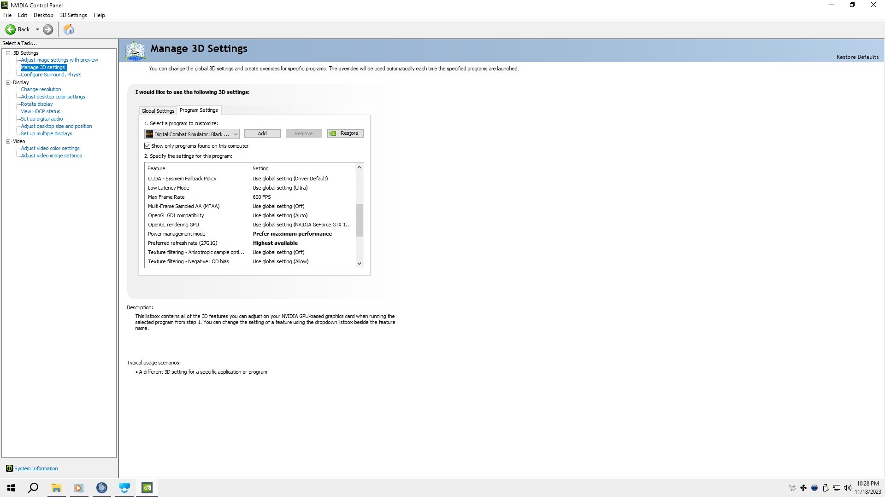This screenshot has width=885, height=497.
Task: Select Power management mode setting value
Action: tap(292, 234)
